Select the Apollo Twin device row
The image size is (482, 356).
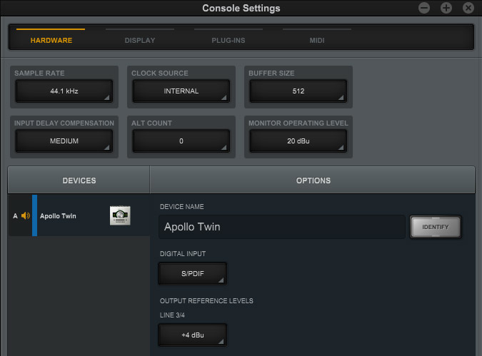point(79,215)
